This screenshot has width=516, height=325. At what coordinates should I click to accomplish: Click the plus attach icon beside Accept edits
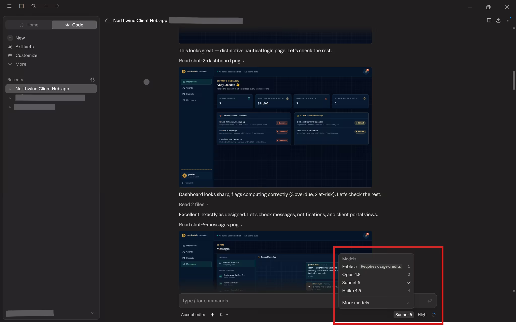(212, 315)
